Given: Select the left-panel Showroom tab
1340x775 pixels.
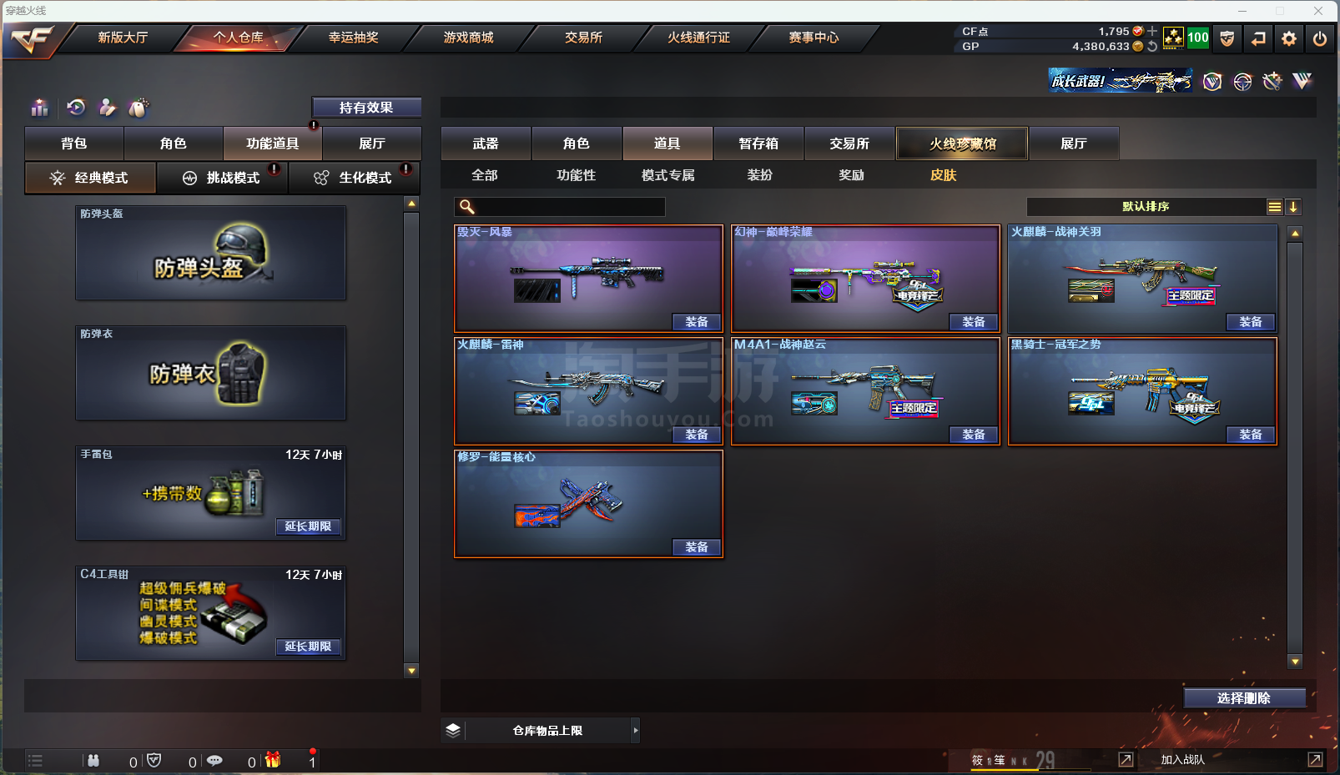Looking at the screenshot, I should (x=372, y=143).
